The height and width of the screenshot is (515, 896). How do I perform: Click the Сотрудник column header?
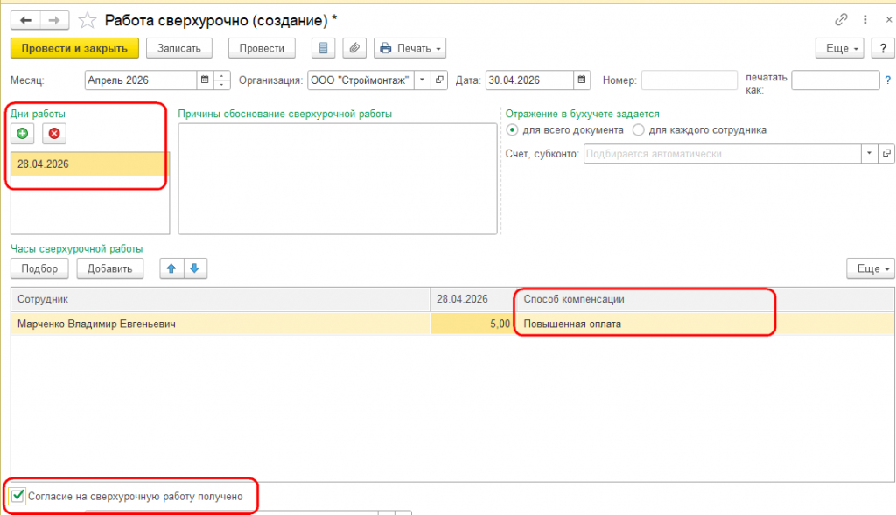tap(220, 299)
